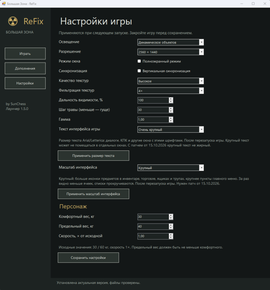Click the Гамма input field
Image resolution: width=270 pixels, height=290 pixels.
tap(153, 119)
